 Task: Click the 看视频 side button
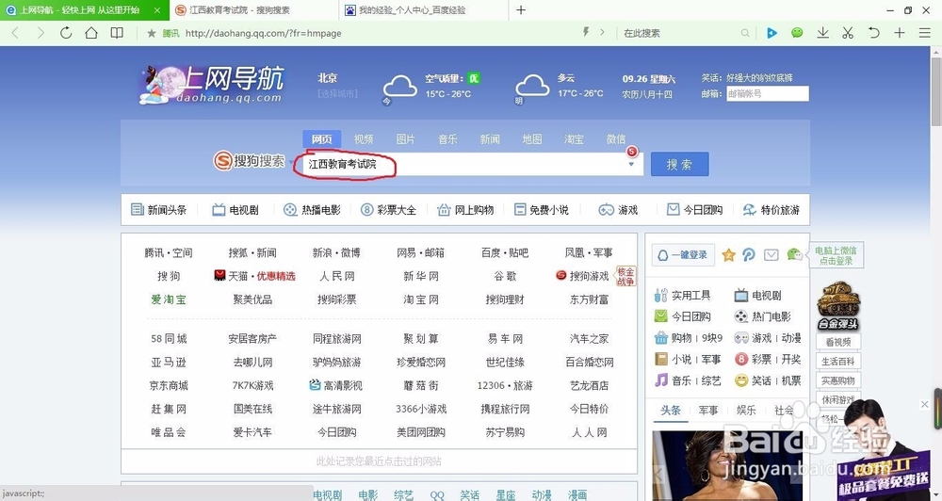838,343
